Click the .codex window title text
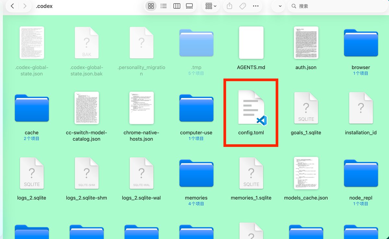This screenshot has width=389, height=239. click(x=44, y=6)
